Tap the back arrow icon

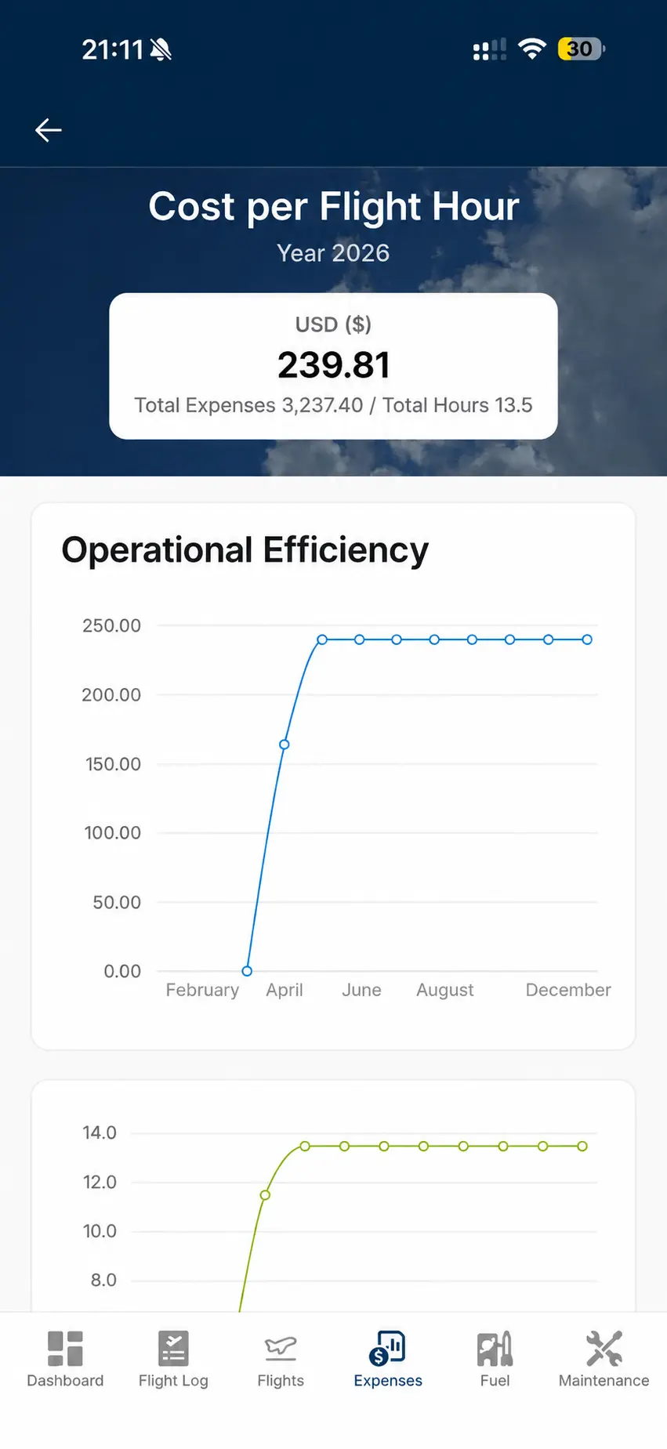click(49, 130)
